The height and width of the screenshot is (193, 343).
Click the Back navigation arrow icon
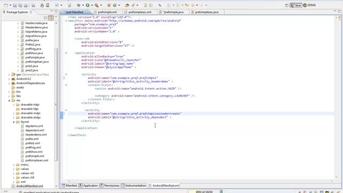(193, 5)
